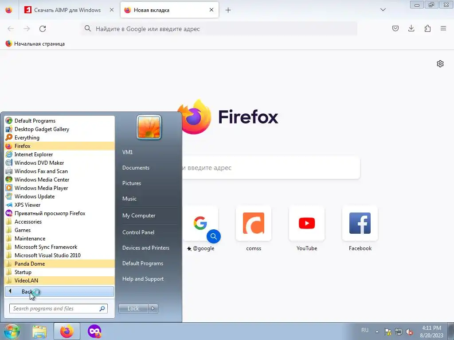
Task: Expand the Accessories folder
Action: 59,222
